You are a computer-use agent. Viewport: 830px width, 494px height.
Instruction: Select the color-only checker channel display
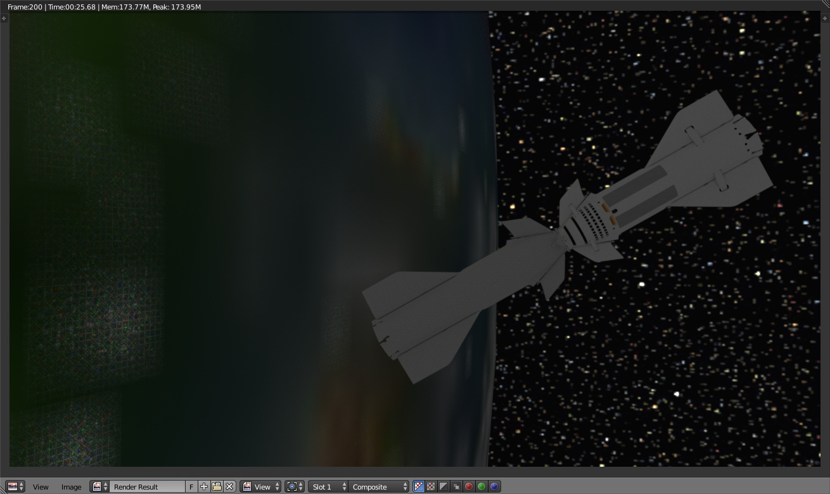(431, 486)
